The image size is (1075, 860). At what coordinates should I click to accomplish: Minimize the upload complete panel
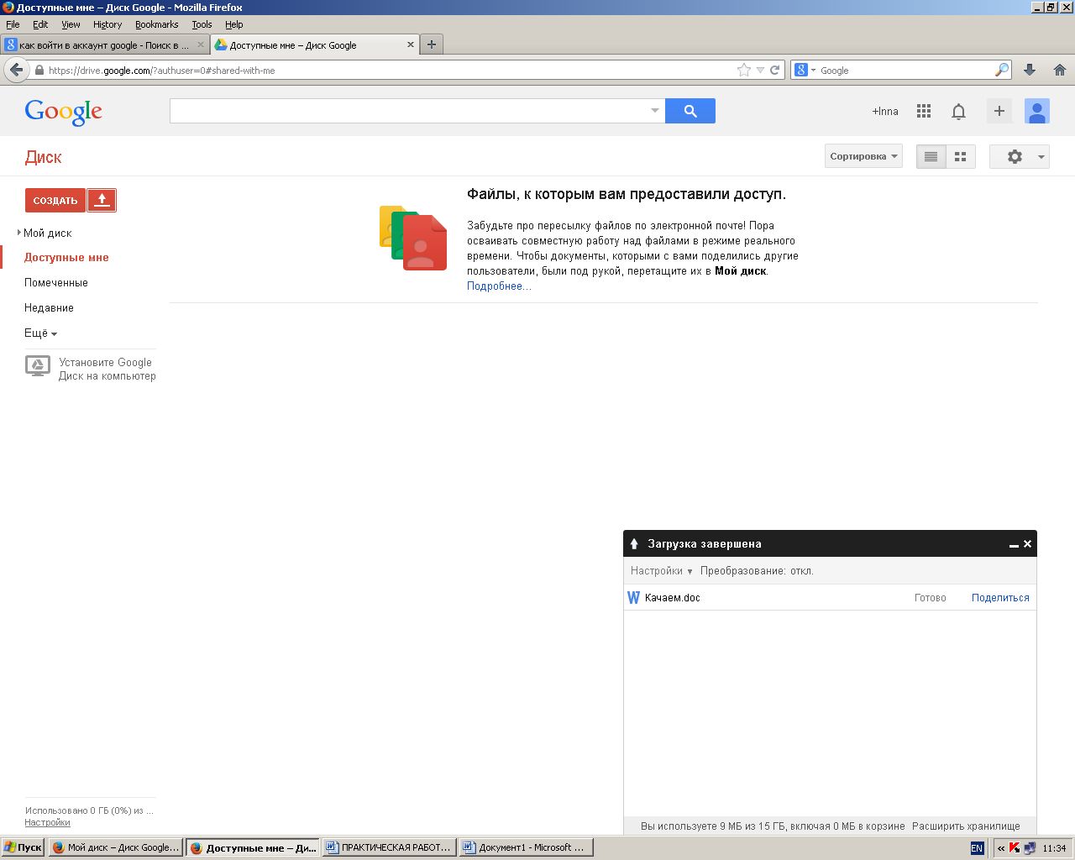(x=1014, y=544)
